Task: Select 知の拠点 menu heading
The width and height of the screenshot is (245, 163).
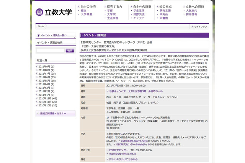Action: [165, 7]
